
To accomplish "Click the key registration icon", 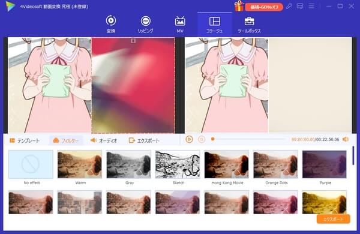I will click(x=289, y=6).
